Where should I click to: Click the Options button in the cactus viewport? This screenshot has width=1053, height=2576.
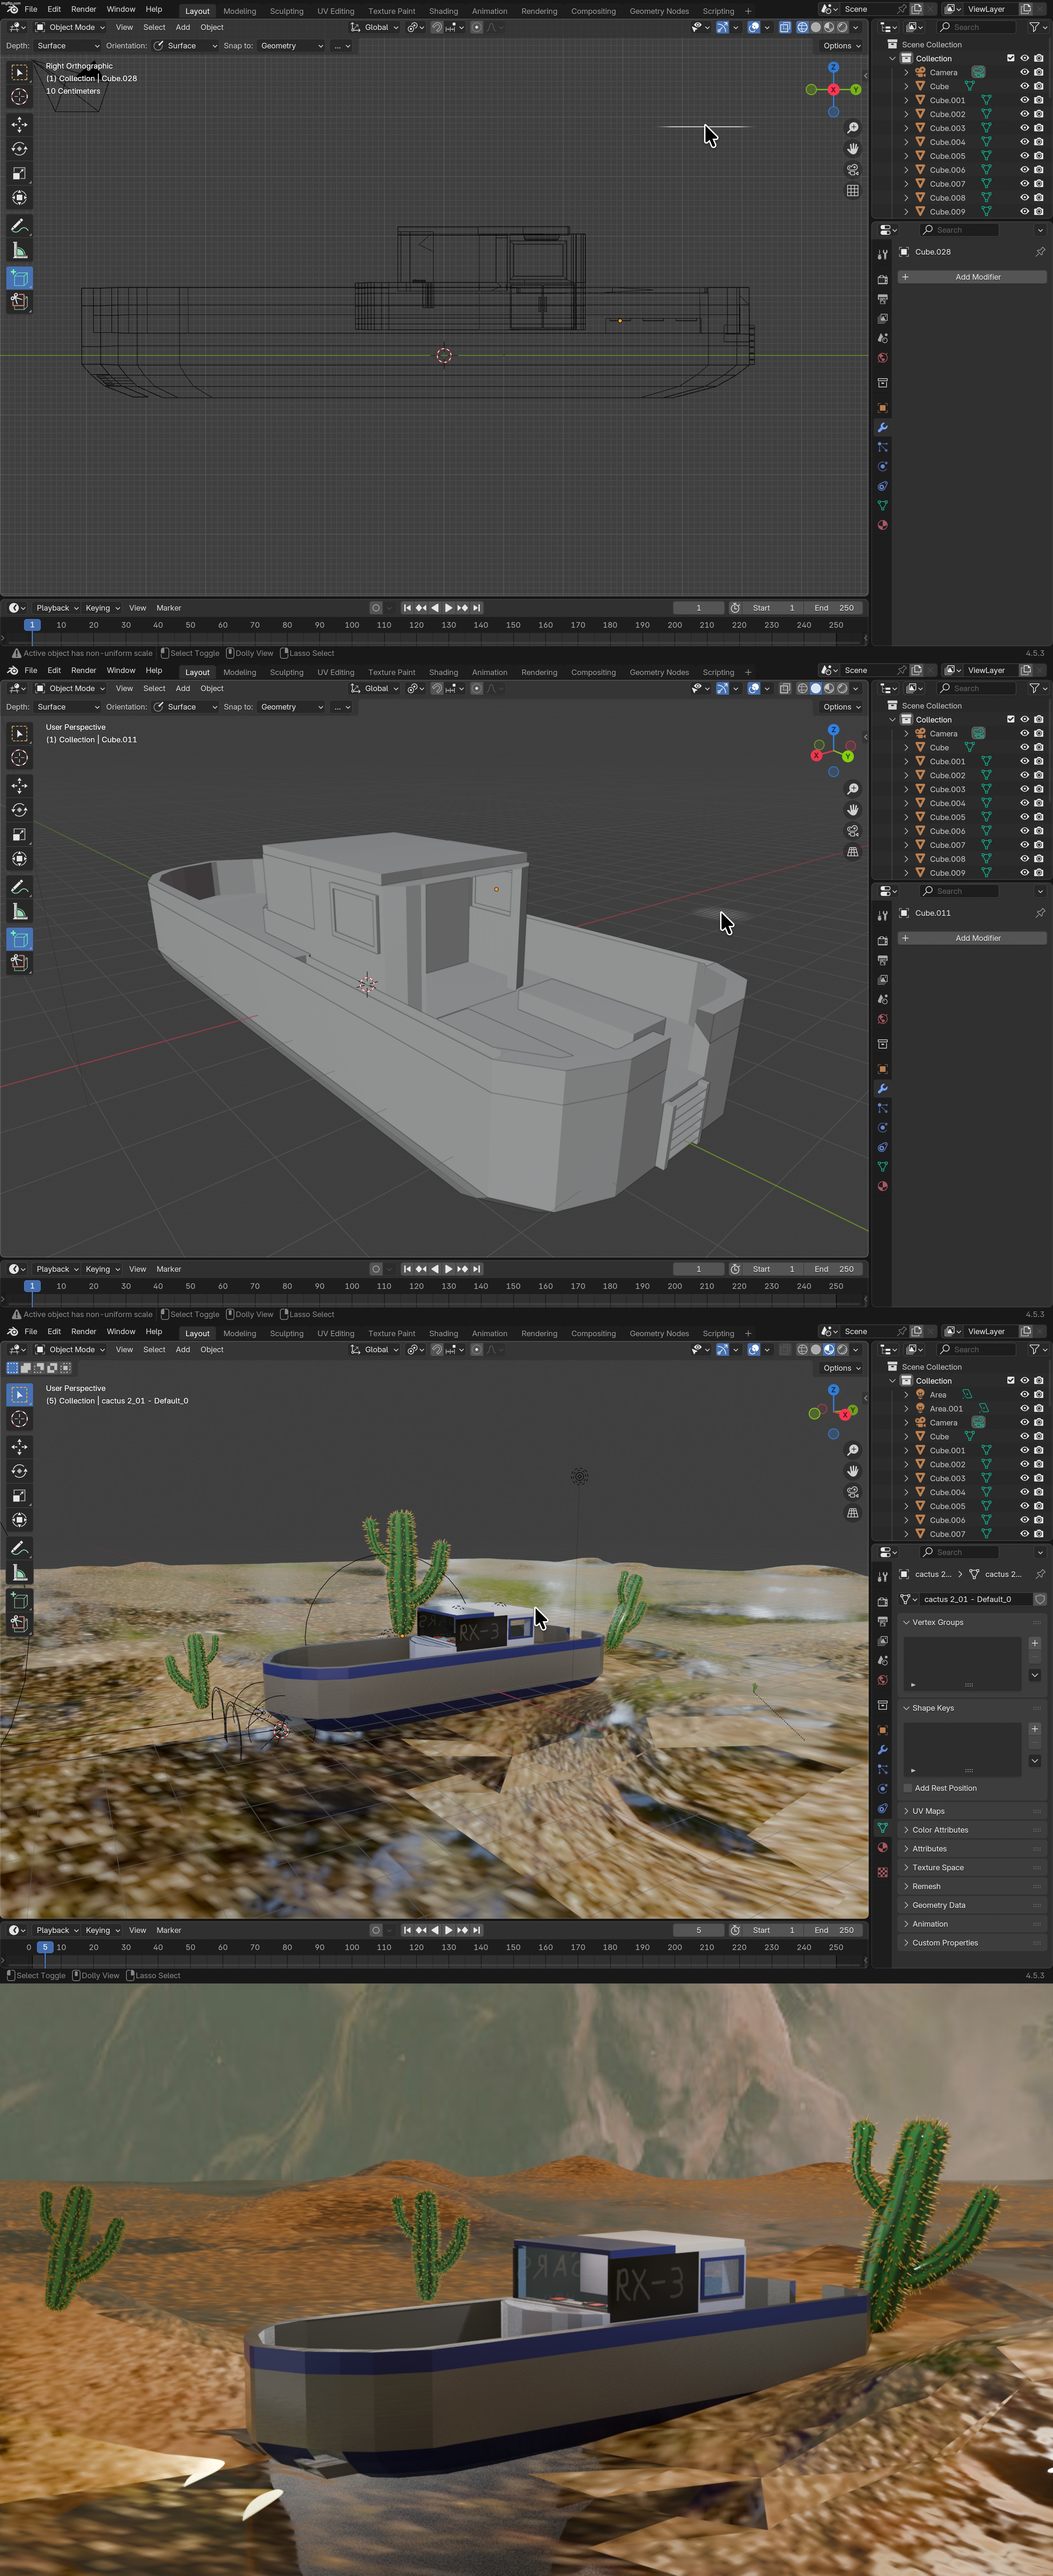841,1368
